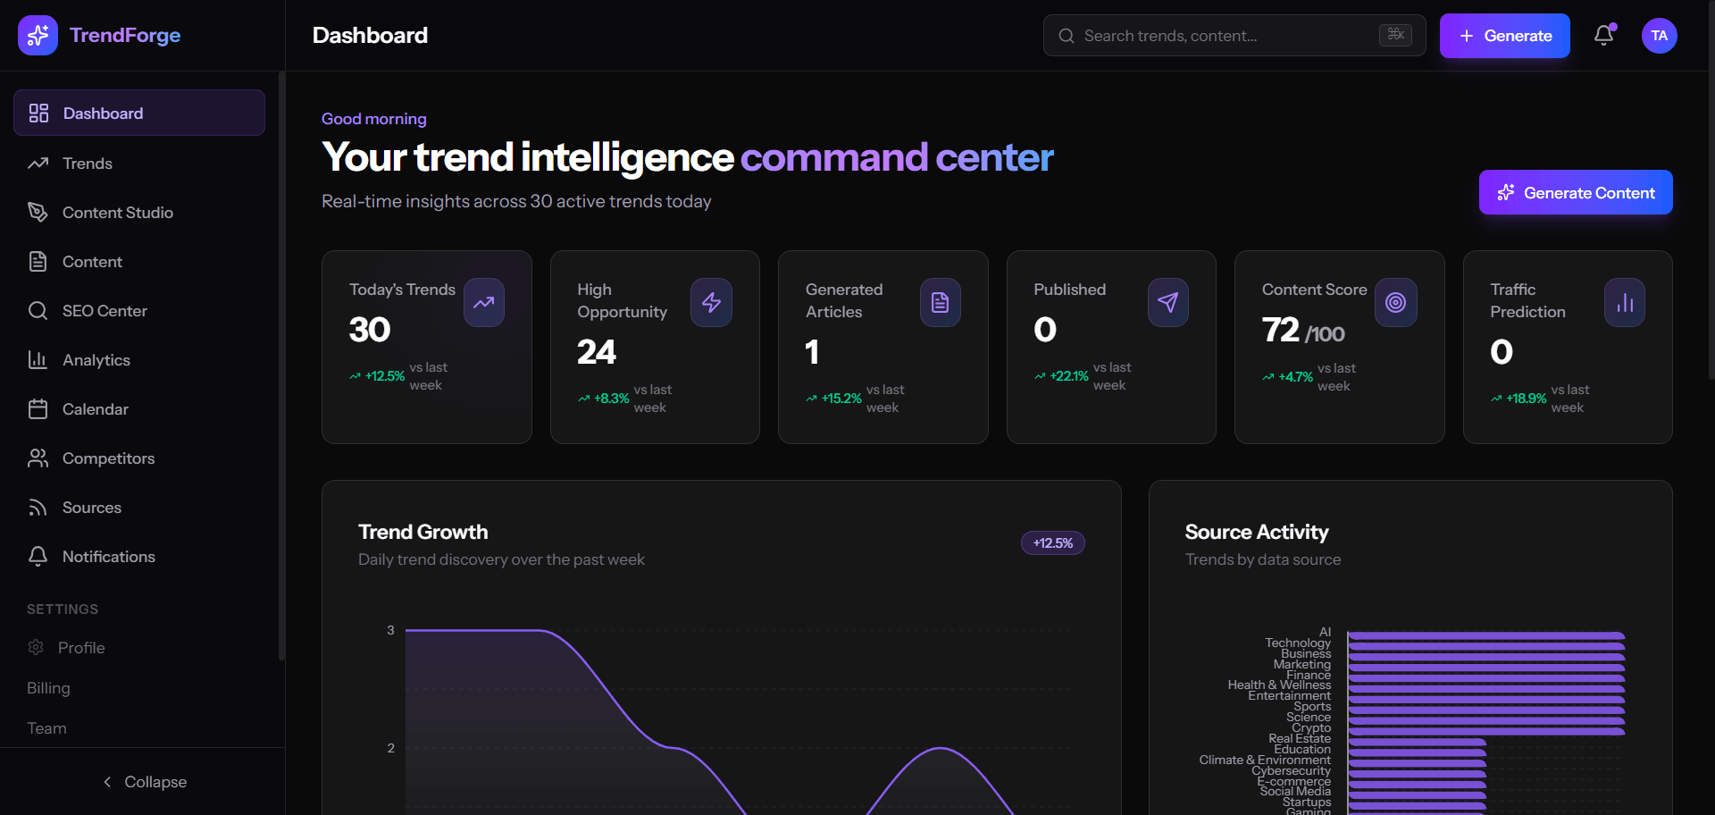Go to Notifications page
Screen dimensions: 1715x815
(139, 556)
